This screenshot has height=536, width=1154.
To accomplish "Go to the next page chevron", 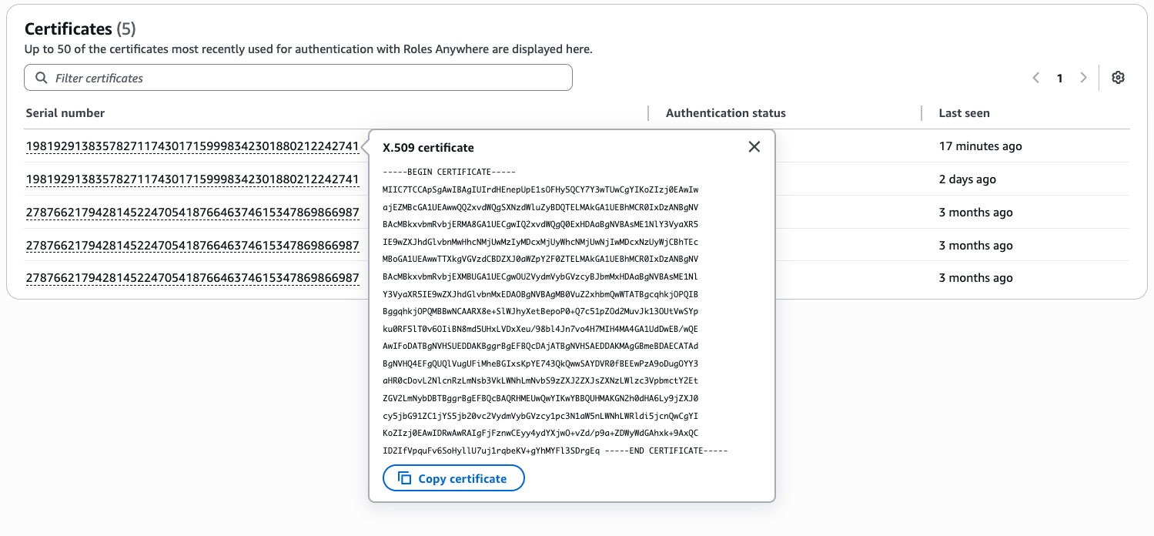I will pyautogui.click(x=1084, y=78).
